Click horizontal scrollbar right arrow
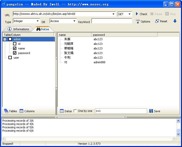Image resolution: width=182 pixels, height=147 pixels. (x=174, y=138)
